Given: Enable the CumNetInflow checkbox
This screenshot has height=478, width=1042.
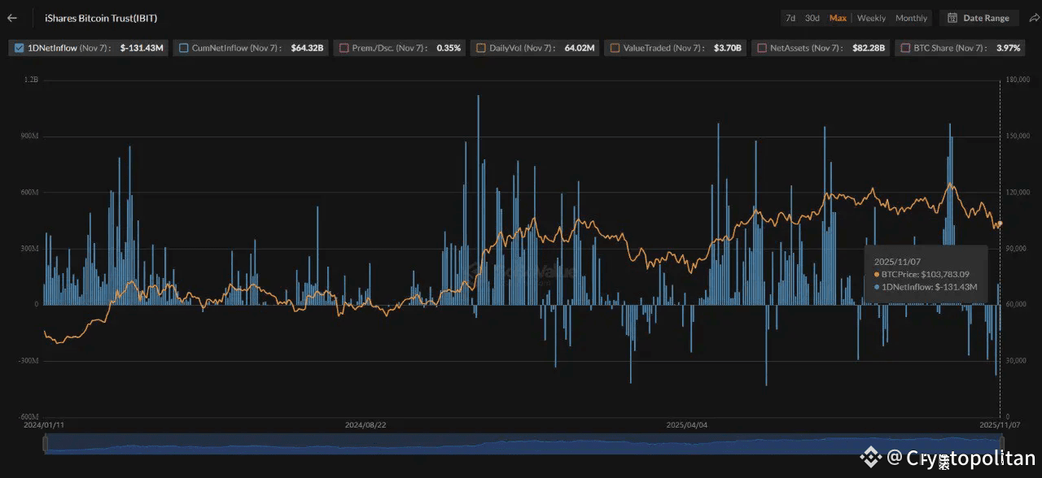Looking at the screenshot, I should [183, 48].
